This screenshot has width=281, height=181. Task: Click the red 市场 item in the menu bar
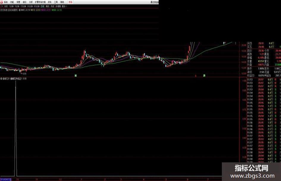[x=70, y=2]
